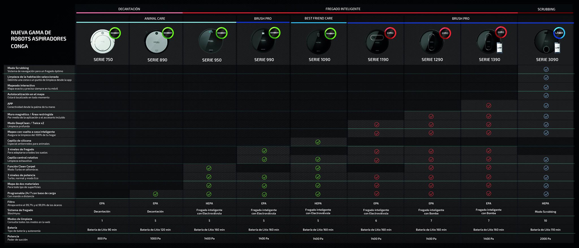Select the SCRUBBING header
Viewport: 579px width, 248px height.
click(x=546, y=9)
